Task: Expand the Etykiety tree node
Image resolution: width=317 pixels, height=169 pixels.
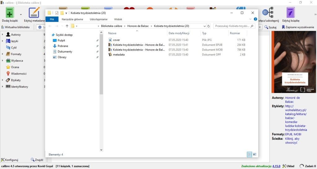Action: click(x=2, y=80)
